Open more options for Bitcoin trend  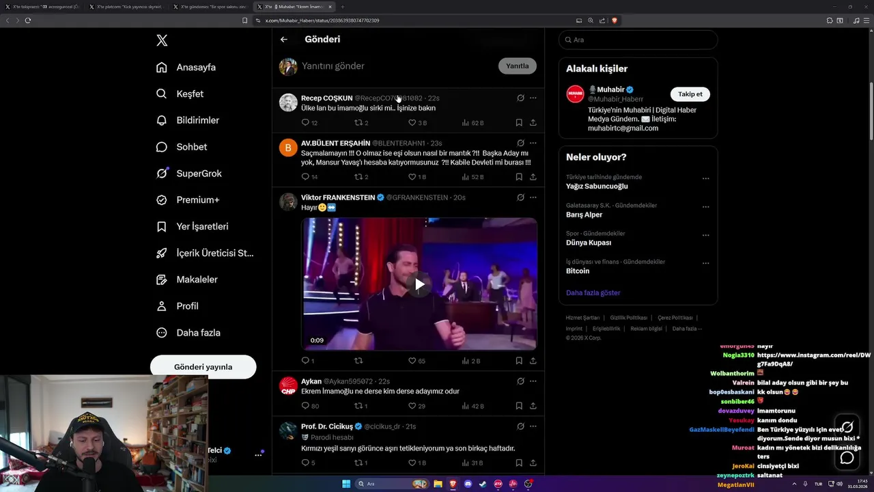click(705, 263)
